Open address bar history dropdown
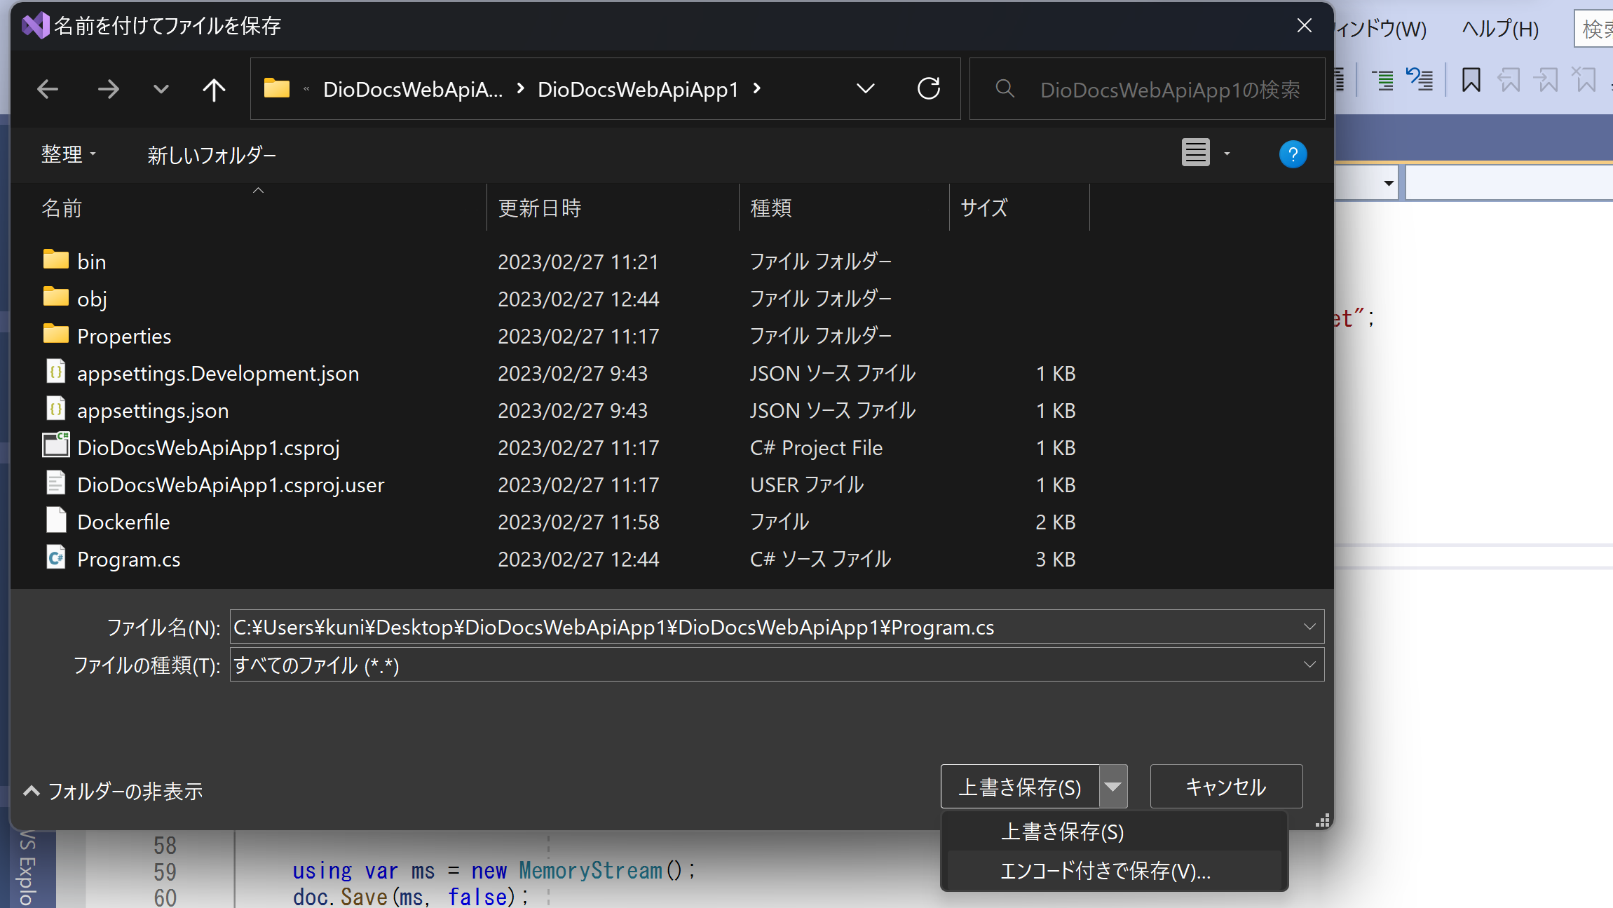The width and height of the screenshot is (1613, 908). [x=866, y=88]
